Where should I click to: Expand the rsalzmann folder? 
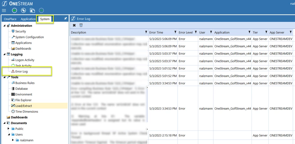click(13, 140)
